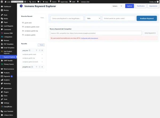Create a new collection with + Nuova

click(x=41, y=45)
